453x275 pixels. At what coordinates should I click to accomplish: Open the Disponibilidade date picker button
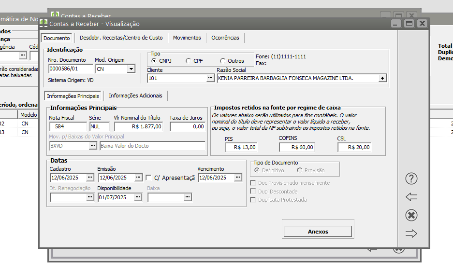pos(138,197)
